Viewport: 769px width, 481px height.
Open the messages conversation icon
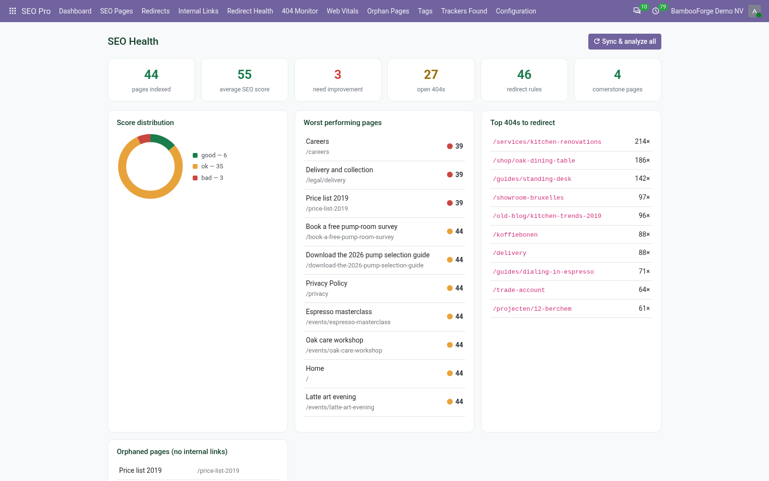click(637, 11)
